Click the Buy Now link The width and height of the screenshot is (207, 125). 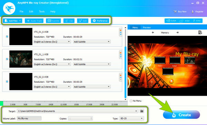[180, 12]
